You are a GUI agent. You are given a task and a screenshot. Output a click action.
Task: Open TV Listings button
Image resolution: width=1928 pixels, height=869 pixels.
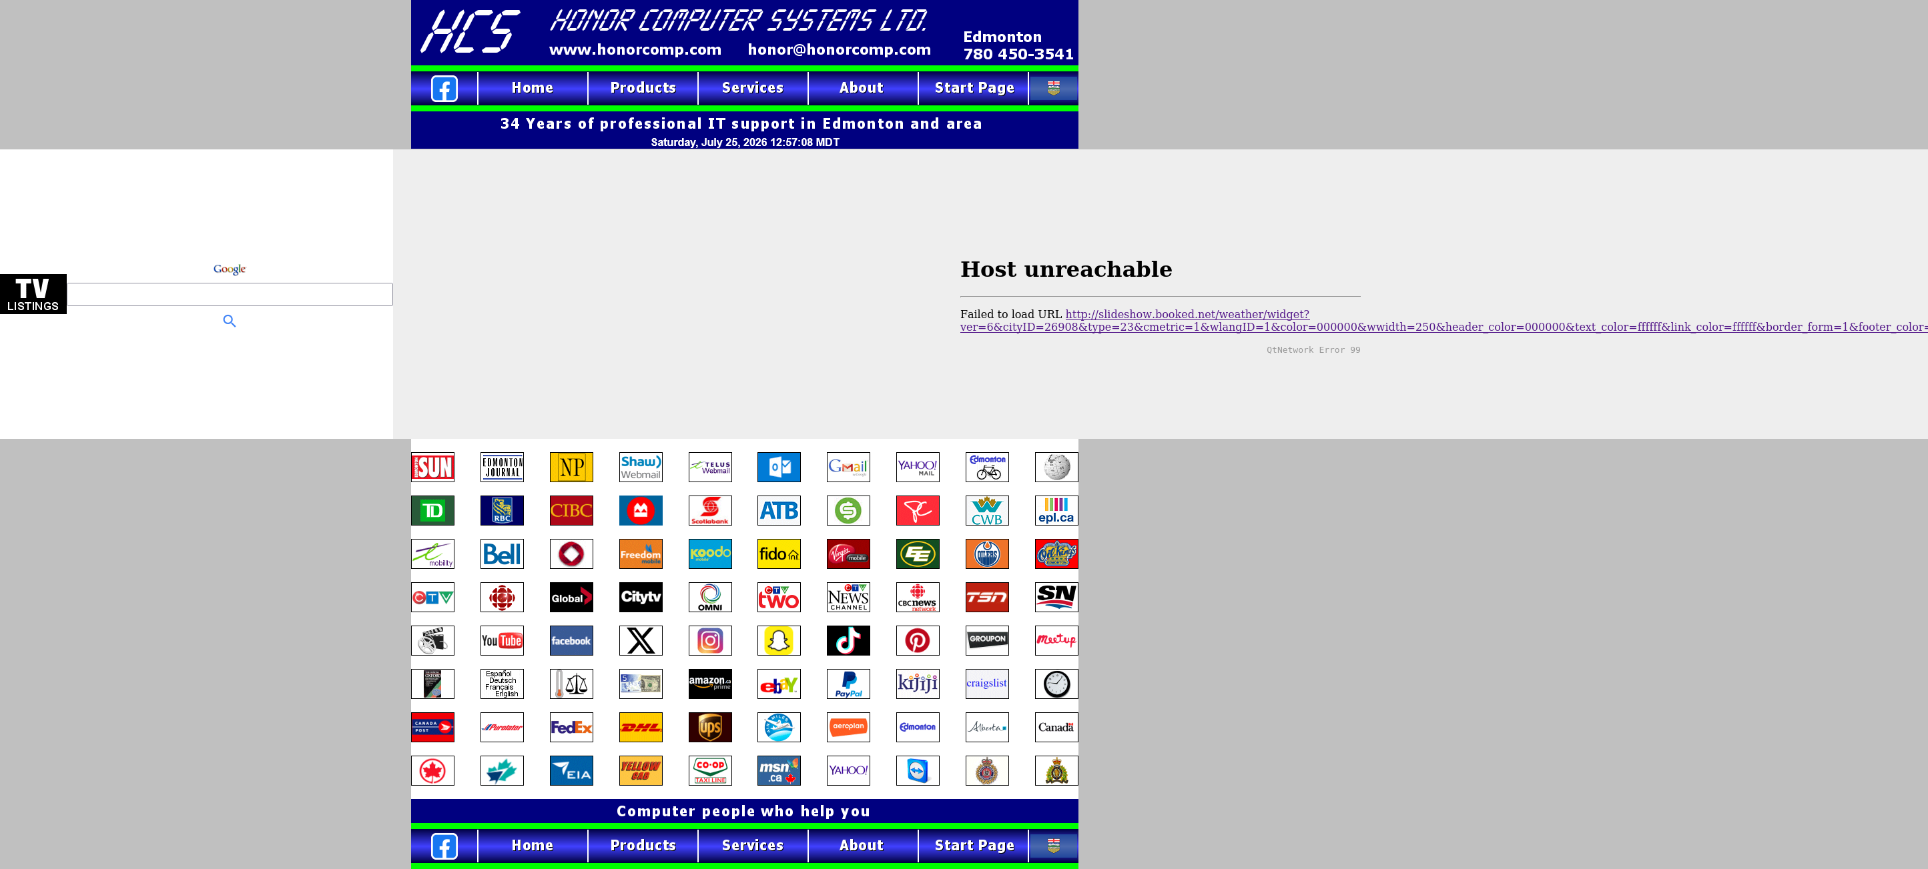tap(33, 294)
